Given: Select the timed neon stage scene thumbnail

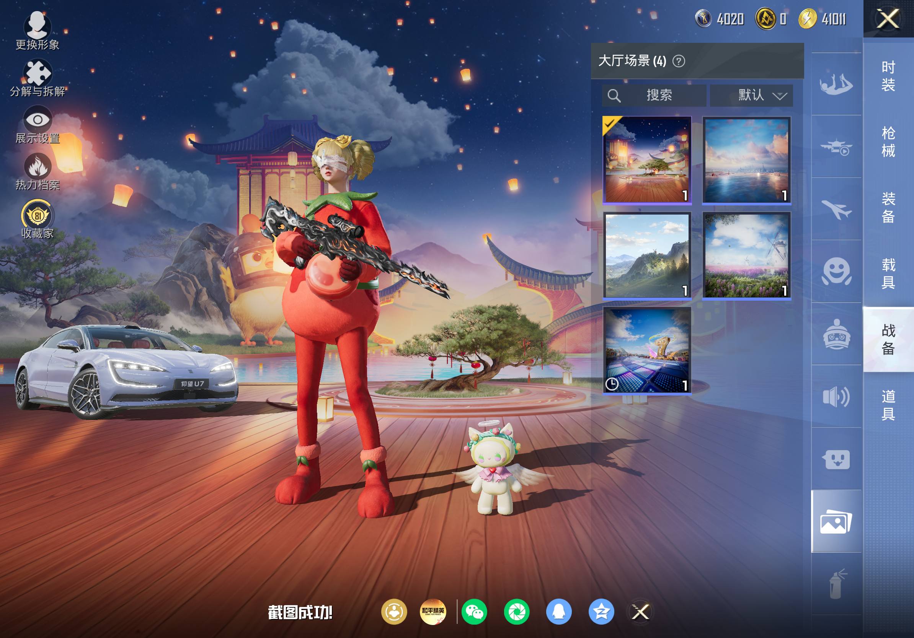Looking at the screenshot, I should [647, 350].
